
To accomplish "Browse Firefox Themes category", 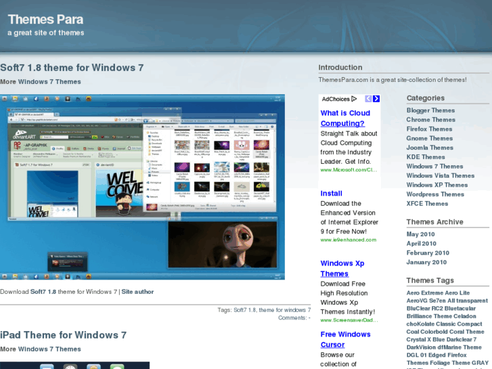I will (x=429, y=129).
